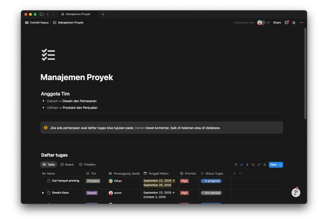Open dropdown arrow beside New button

coord(281,165)
